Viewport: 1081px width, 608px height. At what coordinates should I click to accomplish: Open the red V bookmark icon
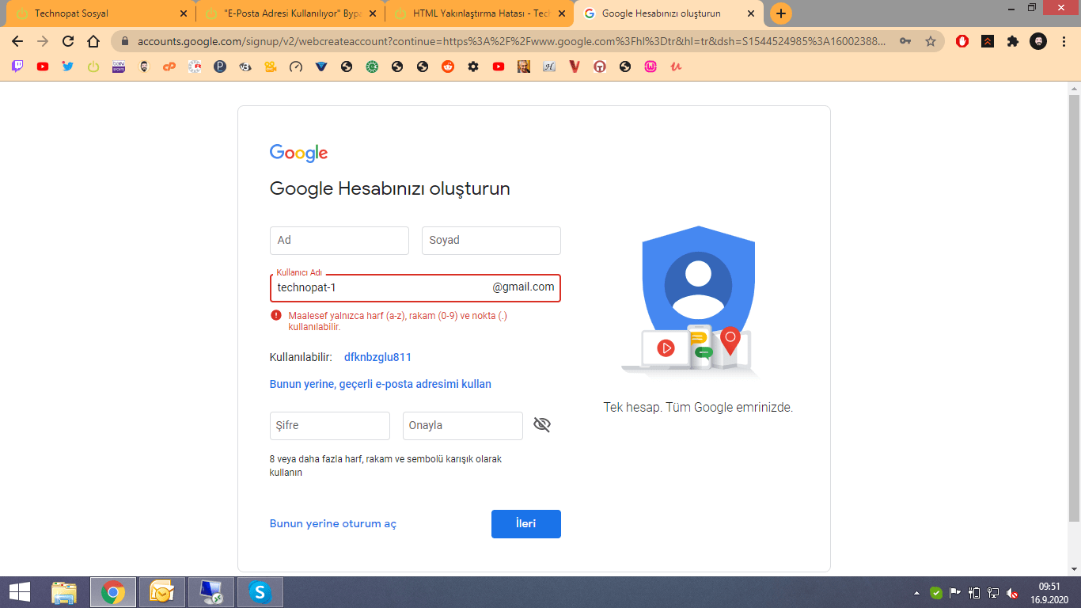(x=575, y=67)
